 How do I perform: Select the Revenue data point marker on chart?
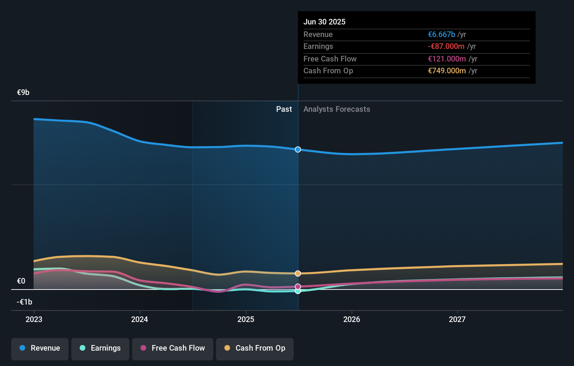pos(298,149)
